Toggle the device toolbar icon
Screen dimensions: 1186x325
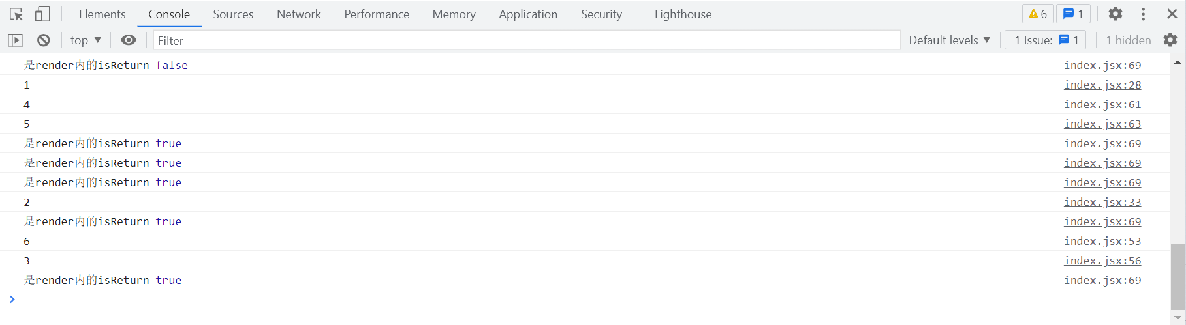click(x=42, y=14)
